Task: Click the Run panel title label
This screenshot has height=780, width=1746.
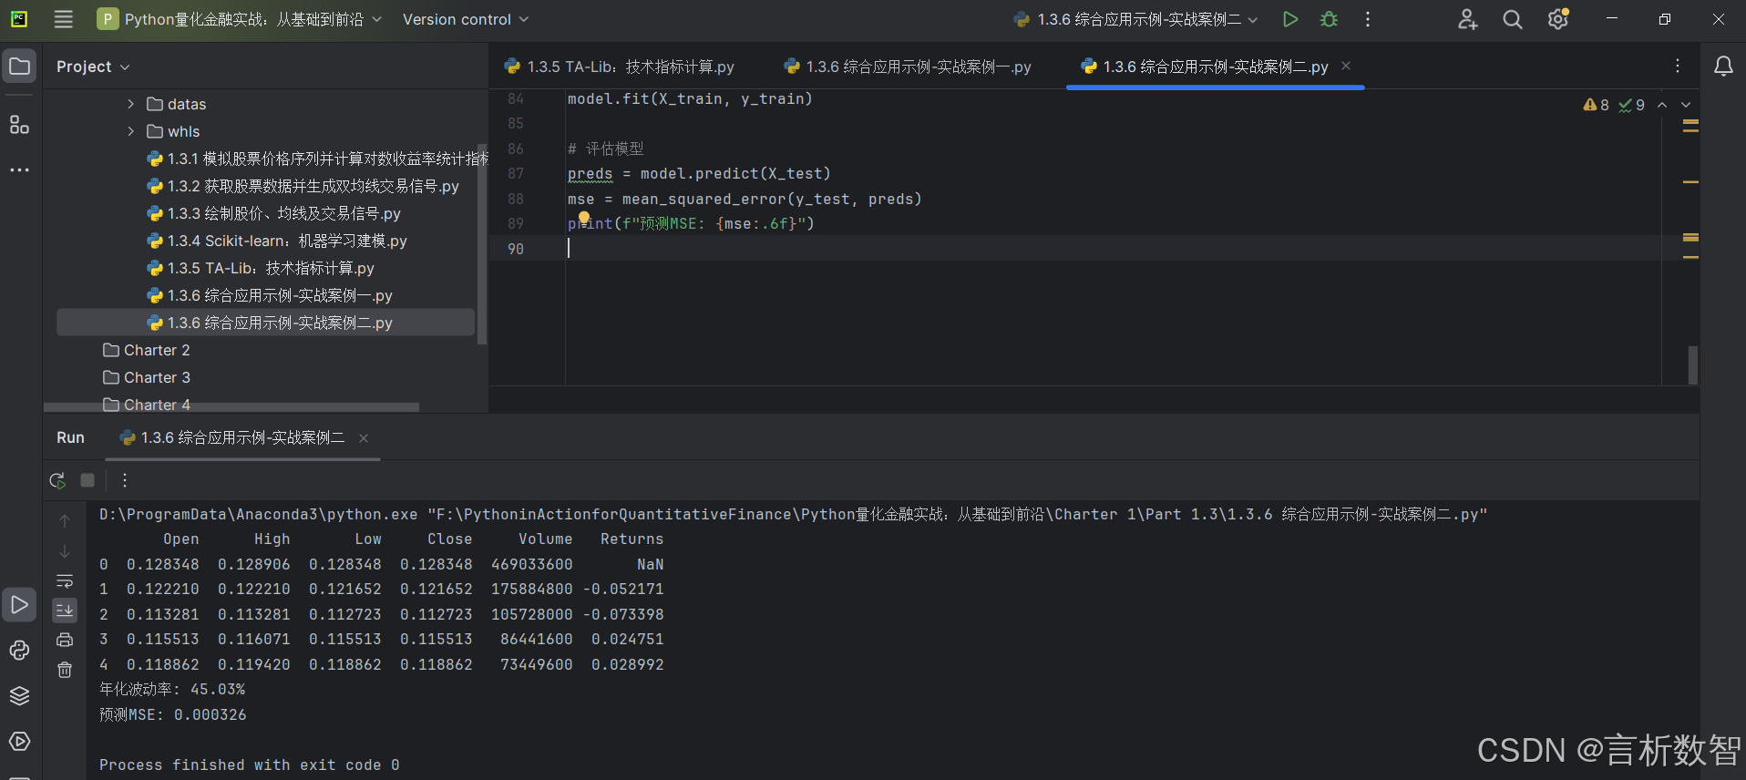Action: pyautogui.click(x=70, y=438)
